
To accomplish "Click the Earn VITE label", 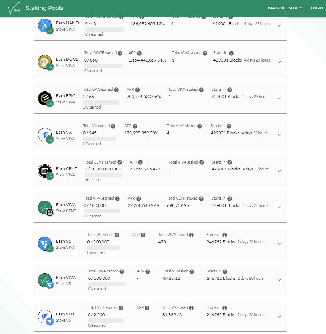I will pyautogui.click(x=66, y=314).
